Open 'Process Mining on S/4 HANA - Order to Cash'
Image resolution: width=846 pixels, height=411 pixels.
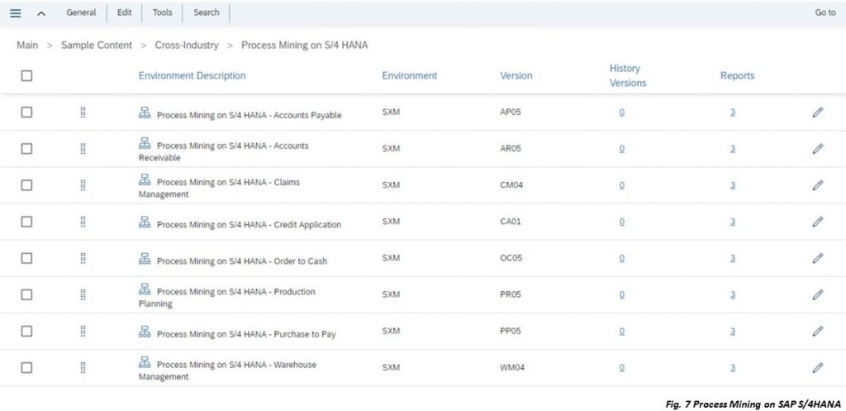click(242, 260)
